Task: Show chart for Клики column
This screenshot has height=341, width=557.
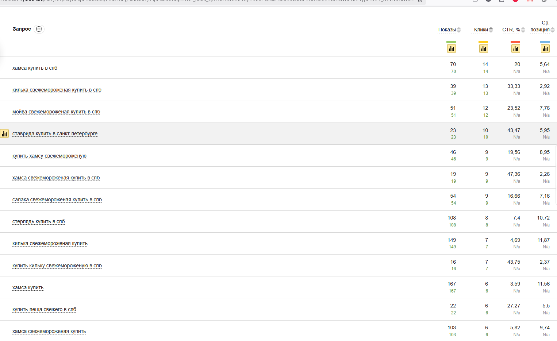Action: [483, 49]
